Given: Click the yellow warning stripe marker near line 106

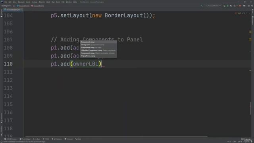Looking at the screenshot, I should click(x=250, y=32).
